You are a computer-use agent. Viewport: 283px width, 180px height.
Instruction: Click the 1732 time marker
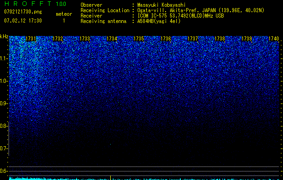point(58,39)
